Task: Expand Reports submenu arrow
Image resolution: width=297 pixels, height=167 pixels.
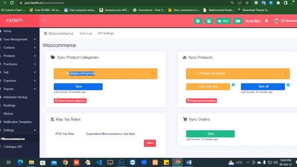Action: (x=35, y=89)
